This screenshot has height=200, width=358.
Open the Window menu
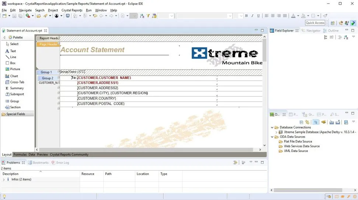(101, 10)
